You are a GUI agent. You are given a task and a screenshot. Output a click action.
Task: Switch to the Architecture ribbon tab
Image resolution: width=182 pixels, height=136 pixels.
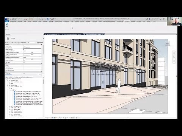13,21
